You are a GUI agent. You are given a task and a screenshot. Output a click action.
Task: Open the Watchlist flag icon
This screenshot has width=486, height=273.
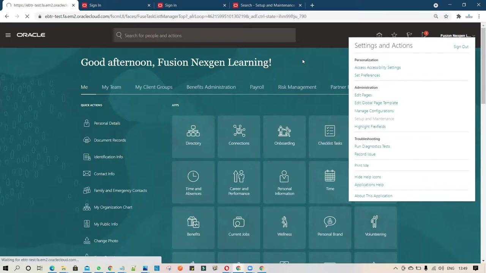[409, 35]
